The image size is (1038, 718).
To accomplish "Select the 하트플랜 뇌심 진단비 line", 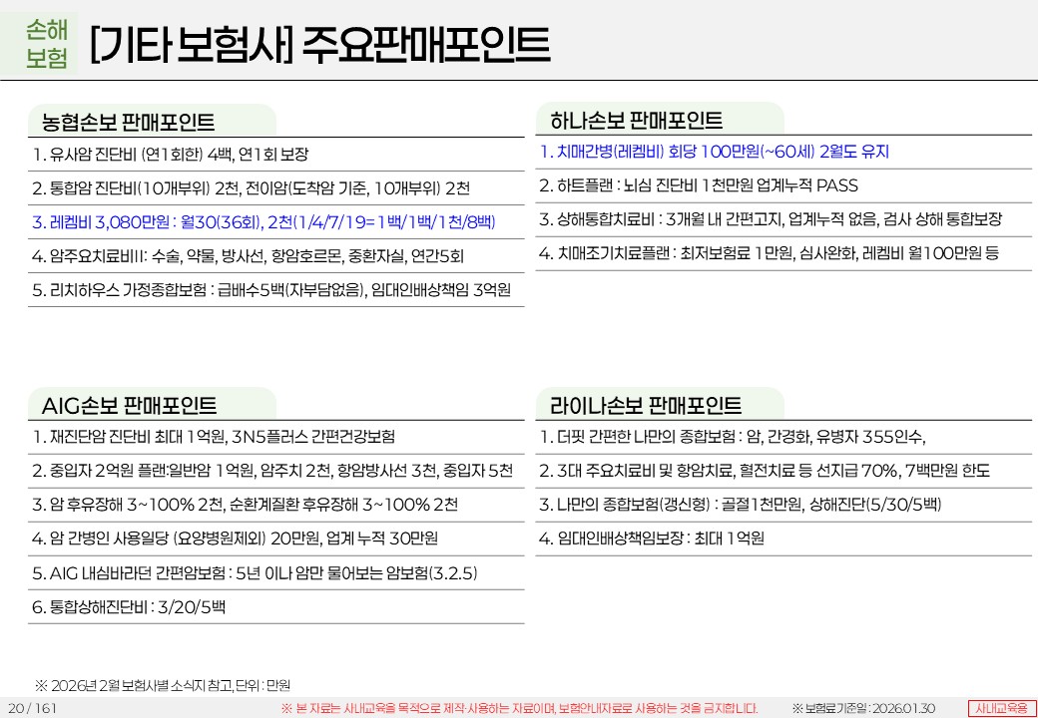I will [x=698, y=185].
